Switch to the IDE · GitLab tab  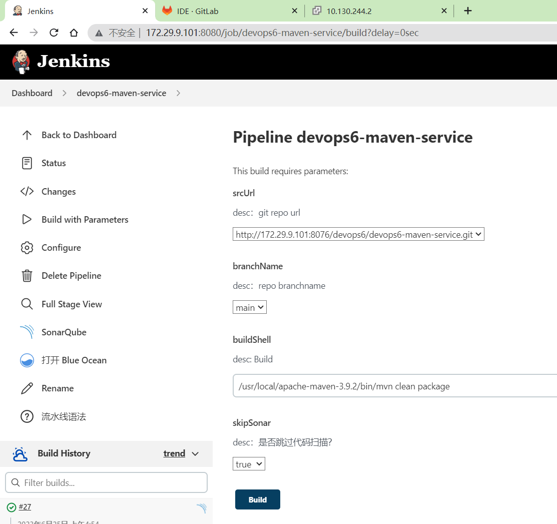pyautogui.click(x=230, y=11)
